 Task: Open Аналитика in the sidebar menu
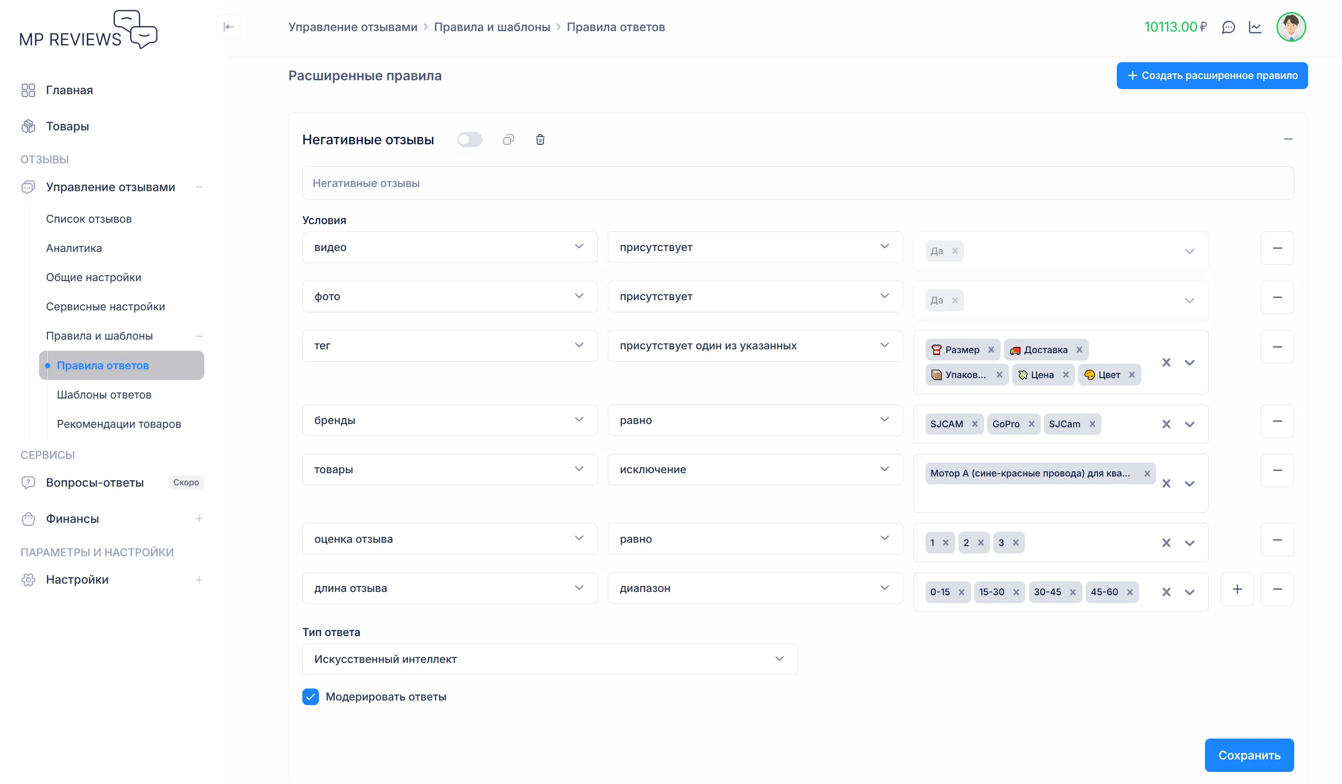click(x=74, y=248)
